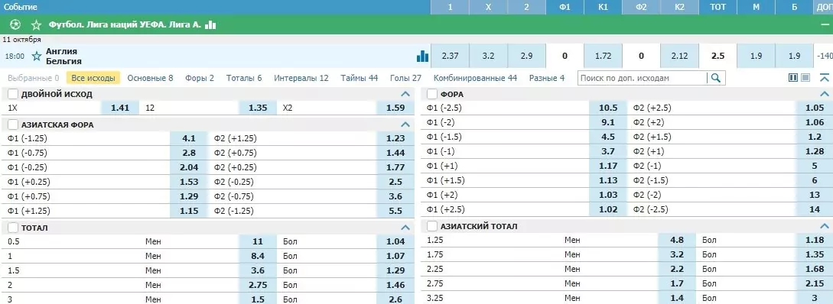This screenshot has height=304, width=833.
Task: Check the Азиатская фора checkbox
Action: [x=13, y=125]
